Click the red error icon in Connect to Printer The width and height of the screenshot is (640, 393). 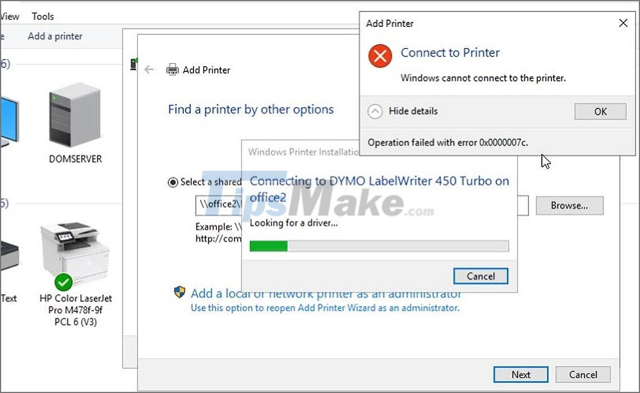click(380, 56)
